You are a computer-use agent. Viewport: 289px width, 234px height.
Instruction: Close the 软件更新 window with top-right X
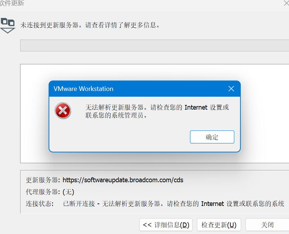coord(286,3)
